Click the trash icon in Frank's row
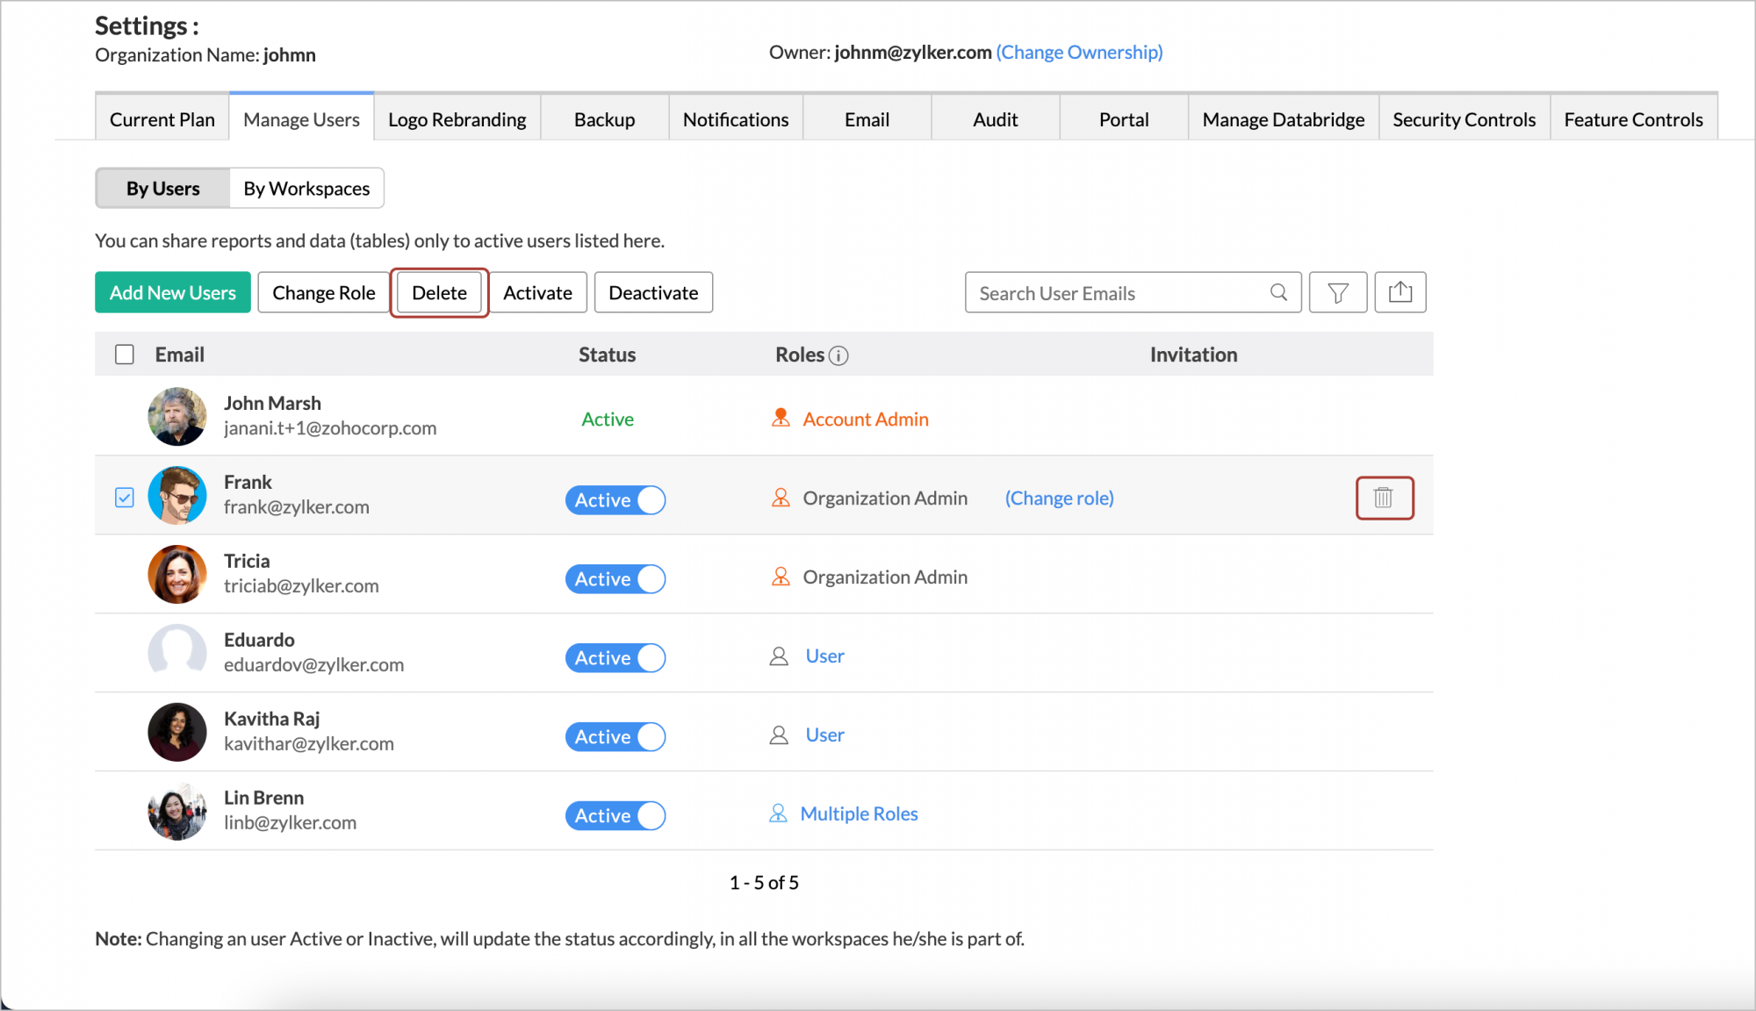Image resolution: width=1756 pixels, height=1011 pixels. click(x=1384, y=498)
